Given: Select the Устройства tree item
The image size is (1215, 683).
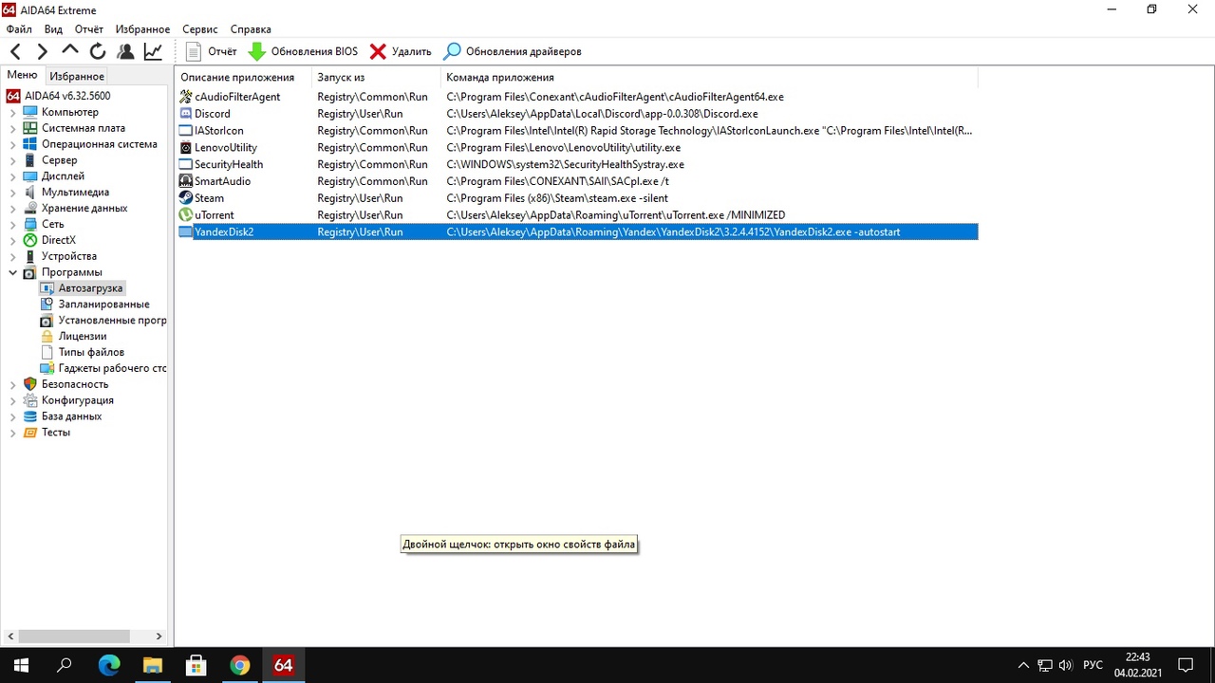Looking at the screenshot, I should click(x=69, y=256).
